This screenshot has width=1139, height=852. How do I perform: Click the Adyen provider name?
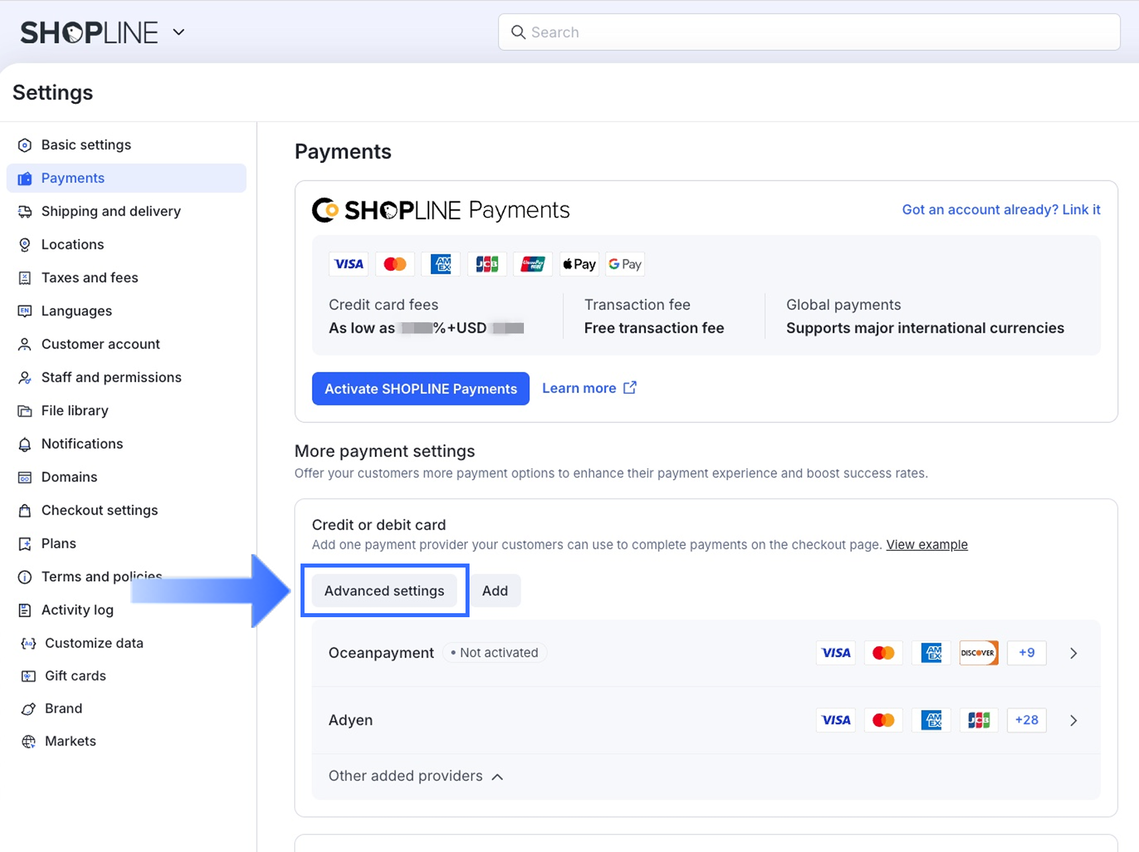pos(350,721)
